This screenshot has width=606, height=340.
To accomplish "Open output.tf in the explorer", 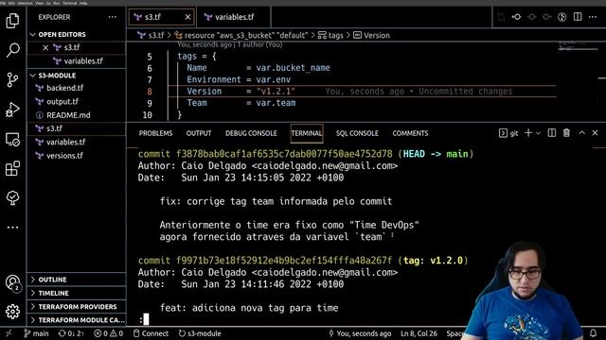I will (x=62, y=101).
